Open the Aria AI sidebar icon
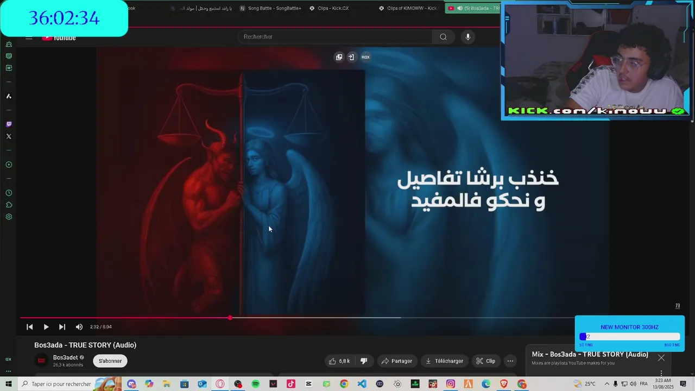The image size is (695, 391). point(9,96)
